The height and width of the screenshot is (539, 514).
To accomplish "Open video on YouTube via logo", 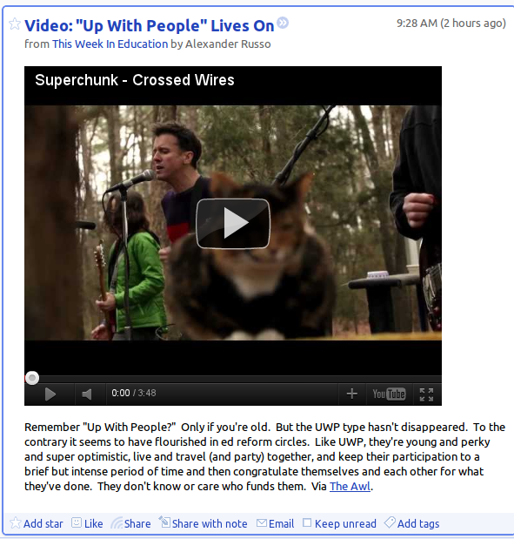I will pyautogui.click(x=389, y=394).
